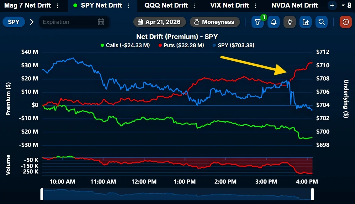Open Mag 7 Net Drift tab options menu
Image resolution: width=355 pixels, height=204 pixels.
click(x=57, y=6)
